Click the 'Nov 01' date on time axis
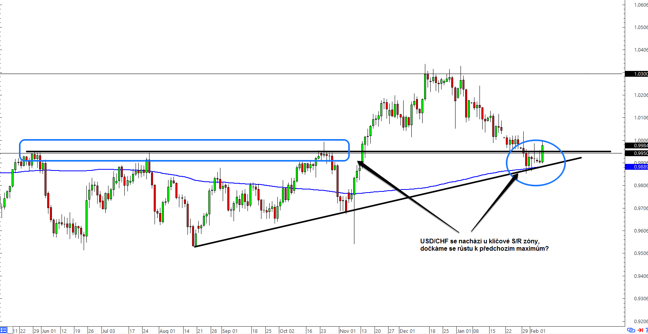The height and width of the screenshot is (334, 648). [347, 331]
